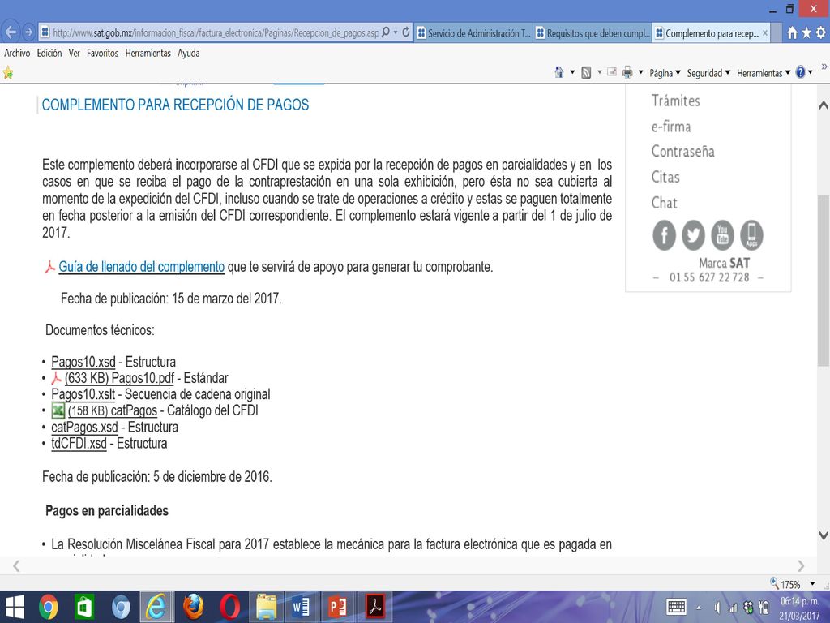
Task: Launch Google Chrome from the taskbar
Action: [48, 607]
